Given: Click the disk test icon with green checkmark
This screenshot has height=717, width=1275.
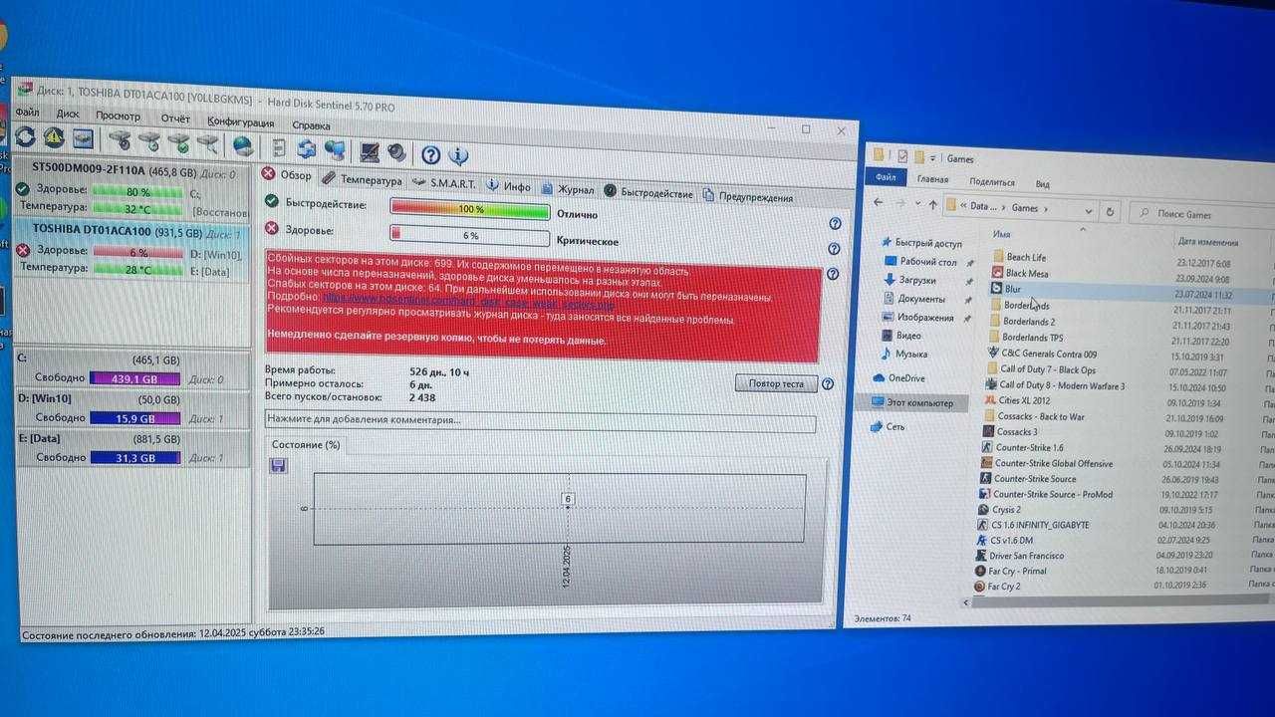Looking at the screenshot, I should tap(178, 142).
